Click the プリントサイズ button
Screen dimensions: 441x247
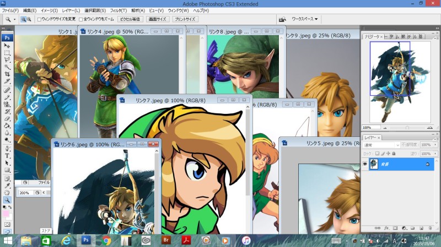tap(185, 19)
